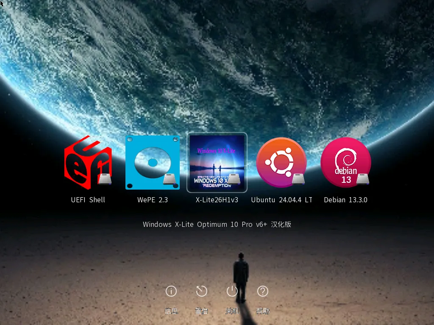The image size is (434, 325).
Task: Click the 帮助 text label
Action: tap(263, 311)
